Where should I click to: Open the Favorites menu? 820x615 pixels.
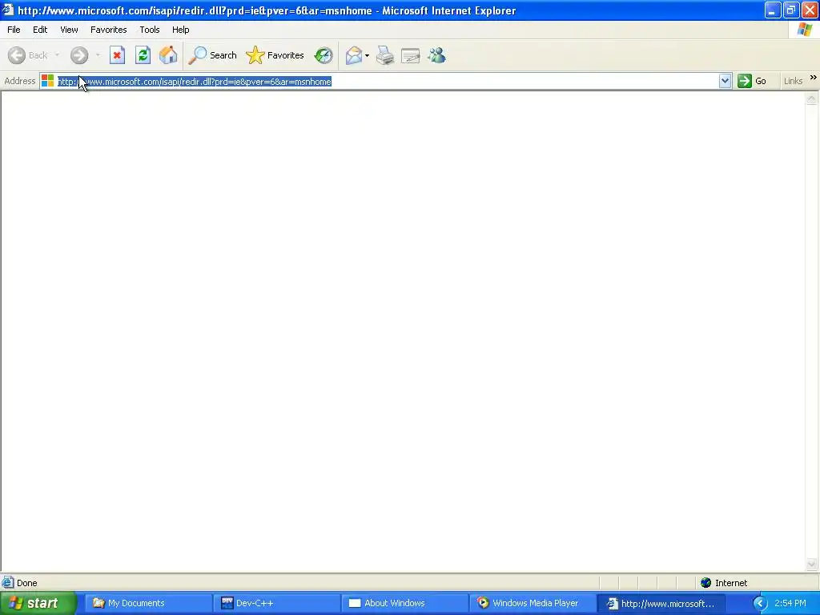click(109, 30)
